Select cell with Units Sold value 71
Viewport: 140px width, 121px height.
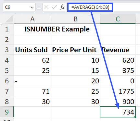pyautogui.click(x=32, y=91)
